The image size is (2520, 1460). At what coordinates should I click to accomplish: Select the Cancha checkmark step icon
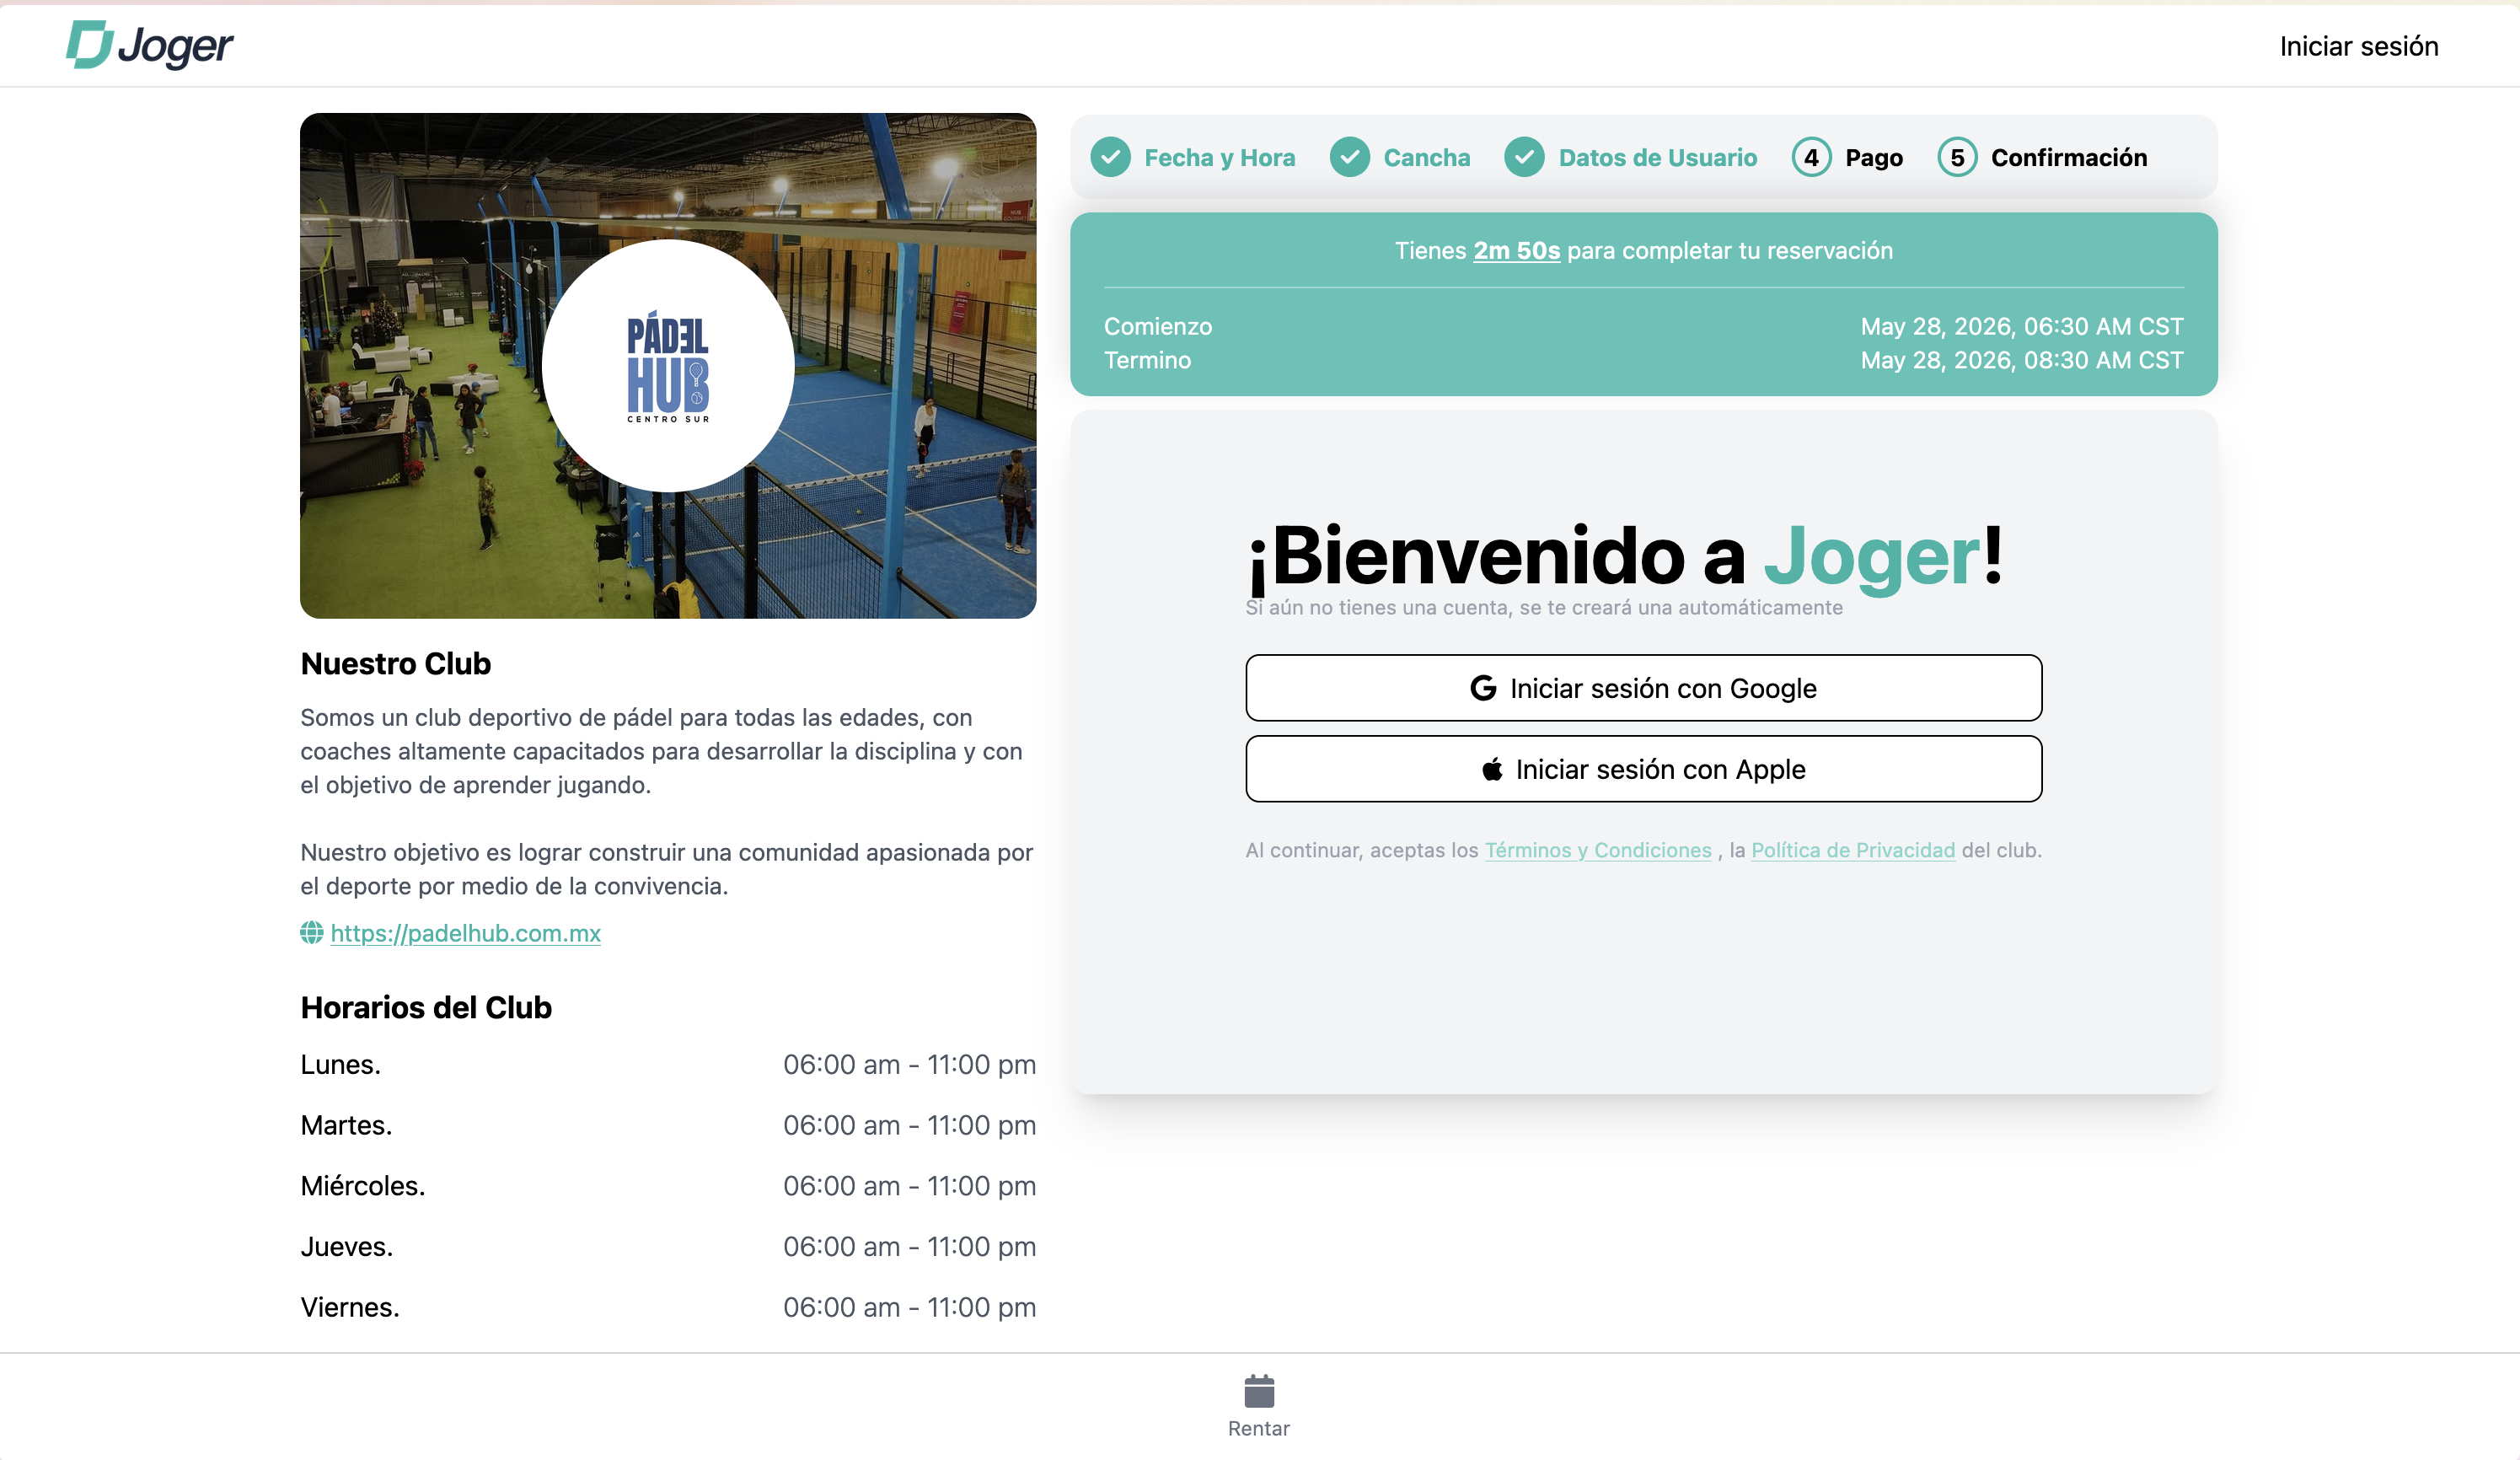(1349, 157)
